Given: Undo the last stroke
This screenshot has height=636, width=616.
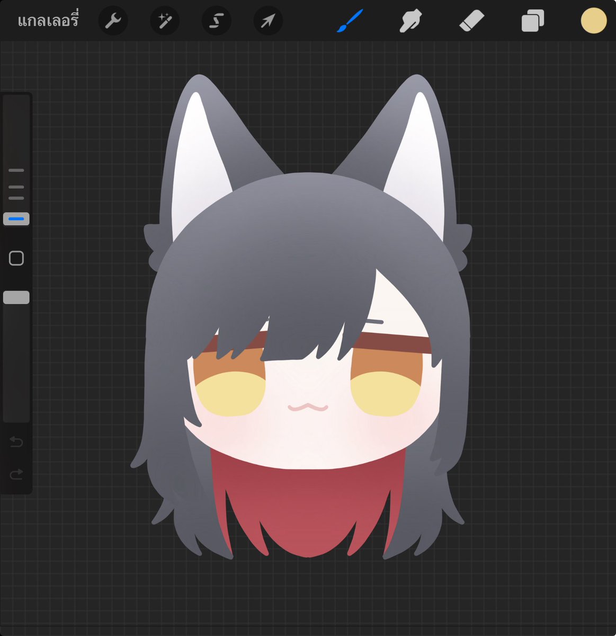Looking at the screenshot, I should coord(16,441).
